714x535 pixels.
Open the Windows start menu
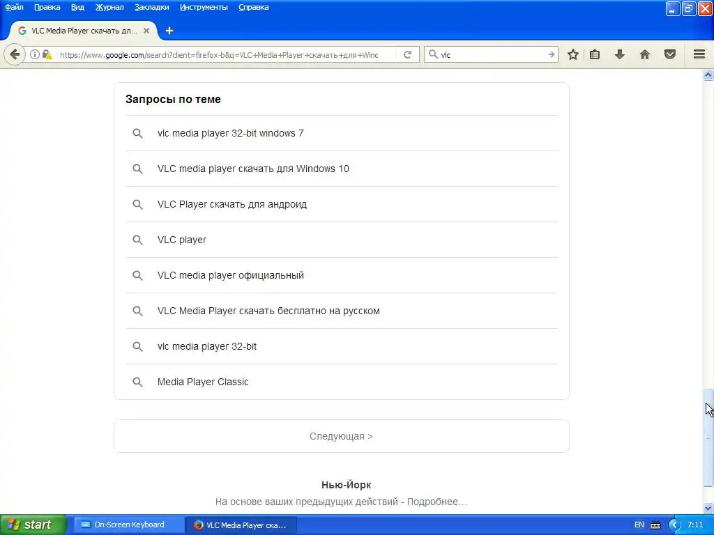coord(33,525)
